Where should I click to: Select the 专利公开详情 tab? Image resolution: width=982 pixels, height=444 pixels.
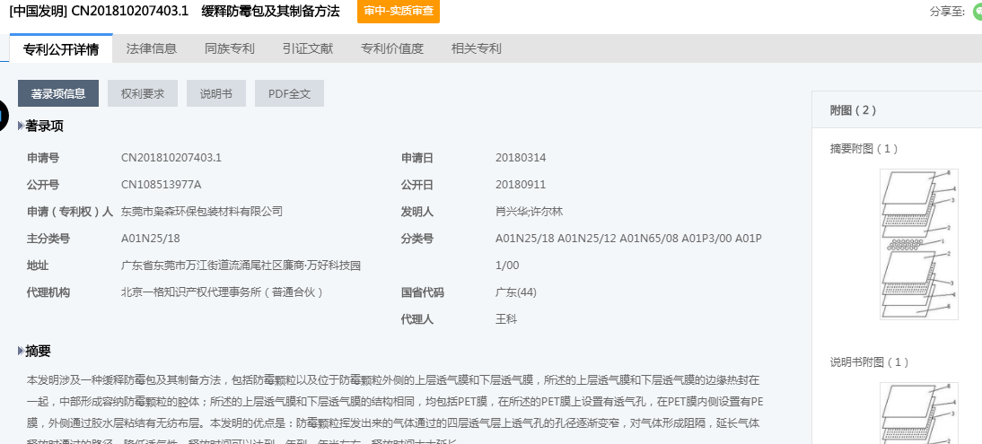[61, 48]
